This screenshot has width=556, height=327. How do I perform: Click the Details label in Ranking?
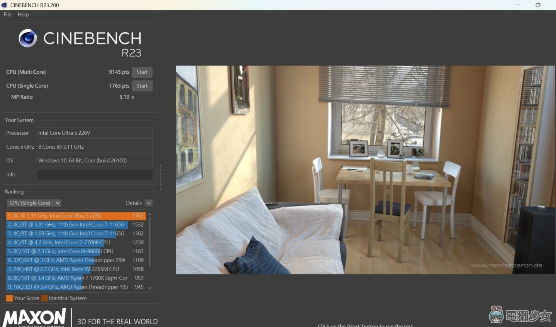point(134,203)
